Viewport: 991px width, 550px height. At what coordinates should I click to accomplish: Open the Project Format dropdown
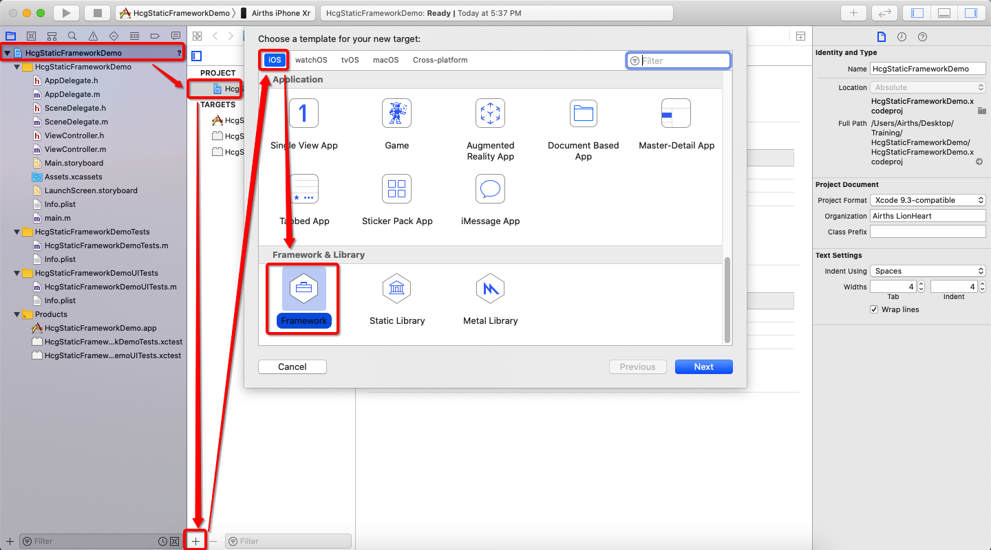tap(928, 199)
